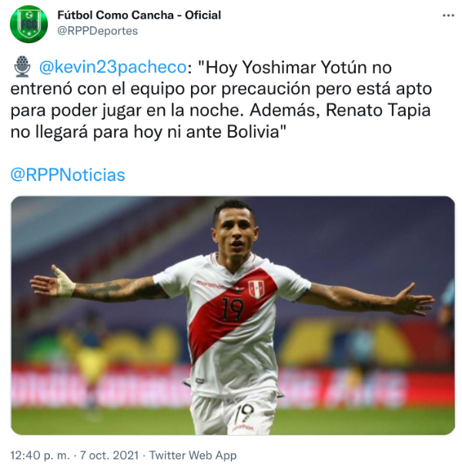Screen dimensions: 462x471
Task: Click the @RPPDeportes handle
Action: pos(98,31)
